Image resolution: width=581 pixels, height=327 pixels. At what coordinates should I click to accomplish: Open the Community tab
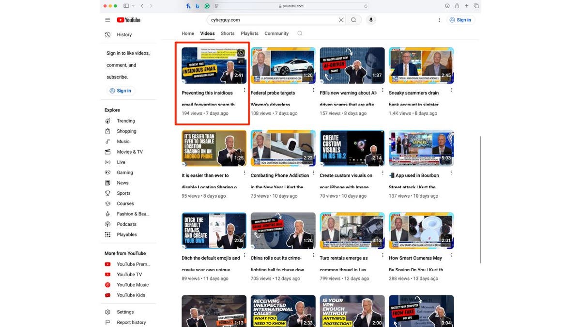pos(276,33)
